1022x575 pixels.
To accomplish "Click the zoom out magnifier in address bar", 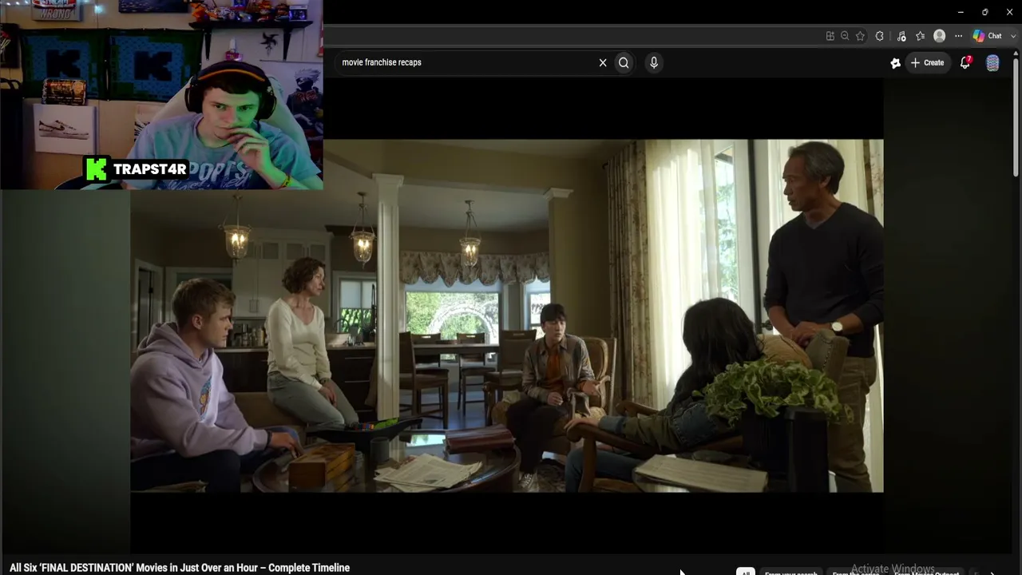I will (845, 36).
